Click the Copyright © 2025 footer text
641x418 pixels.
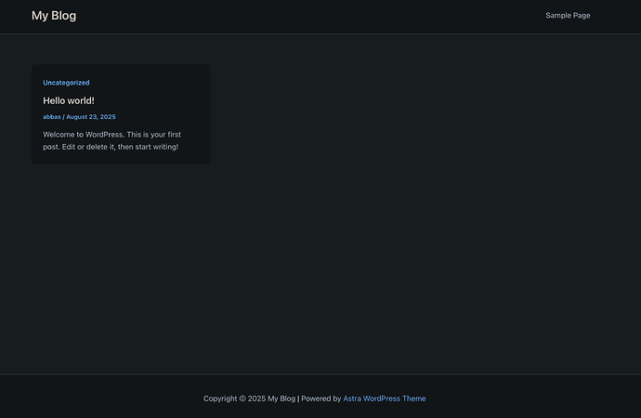point(234,398)
